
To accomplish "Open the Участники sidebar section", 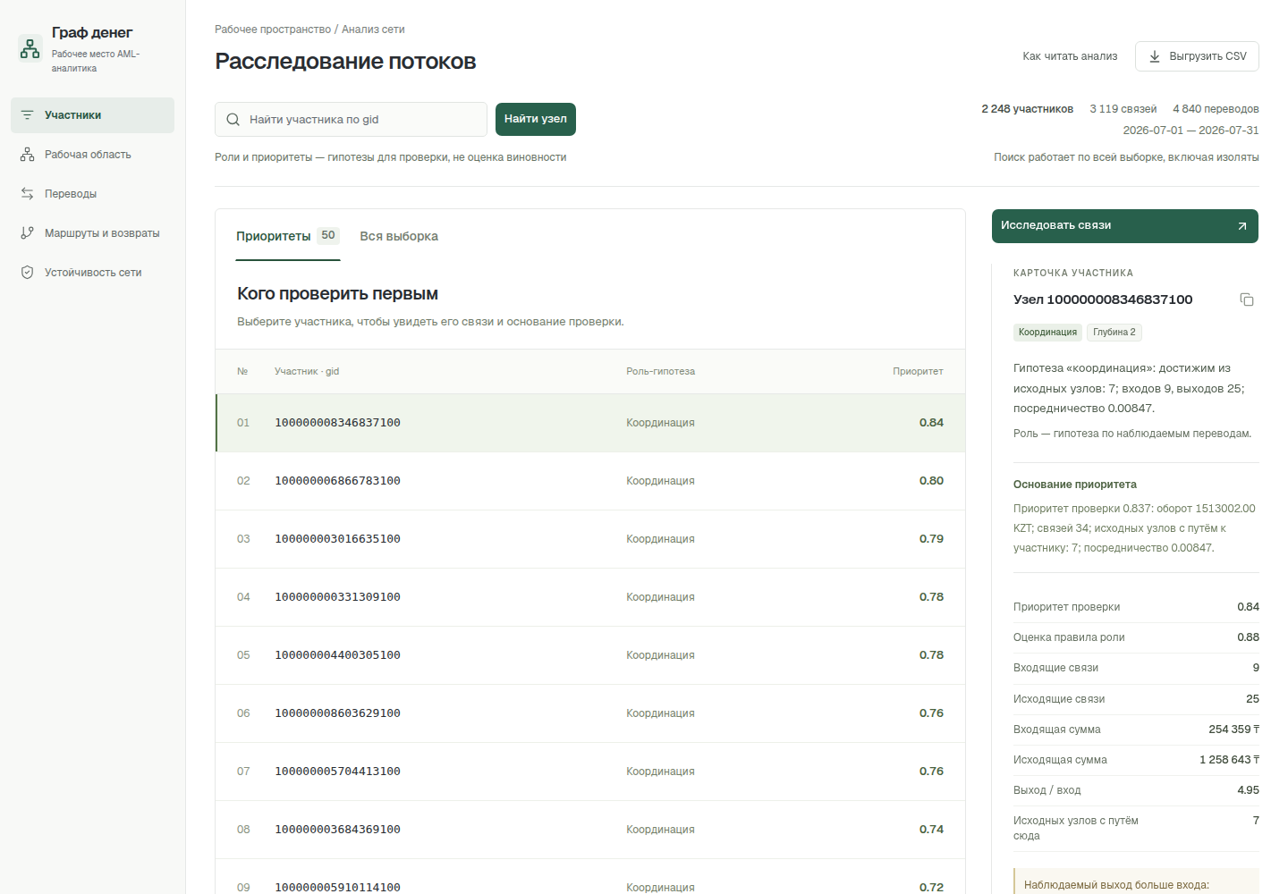I will coord(92,115).
